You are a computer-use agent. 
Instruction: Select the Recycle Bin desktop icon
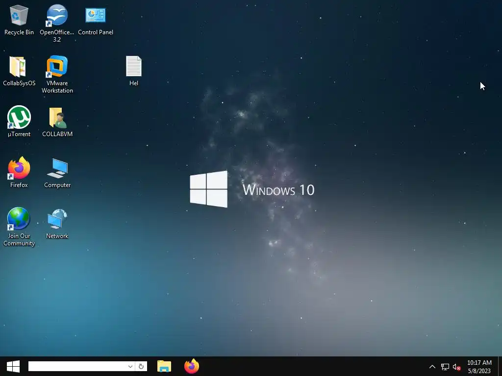point(19,20)
